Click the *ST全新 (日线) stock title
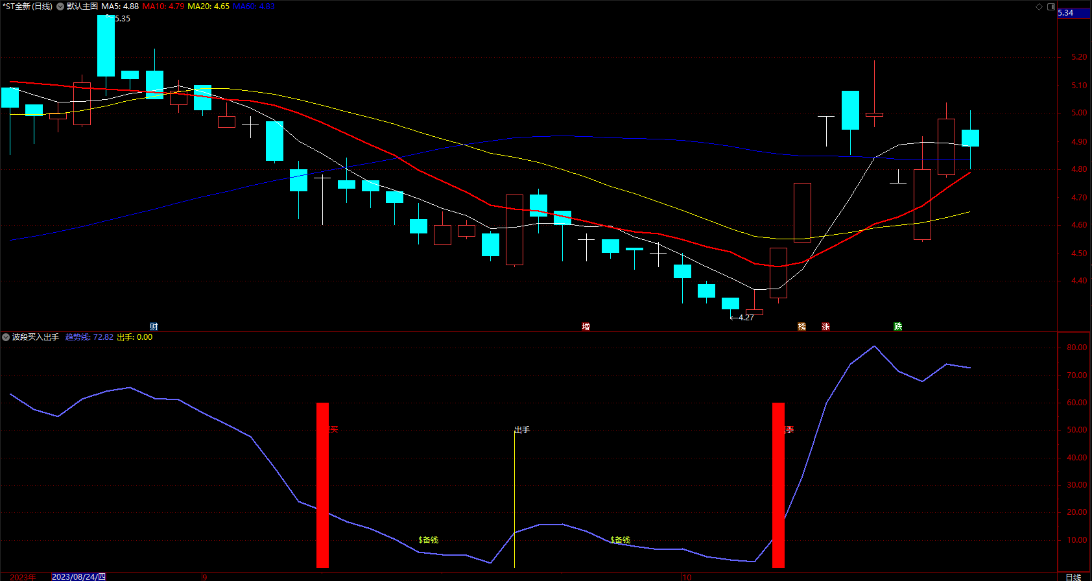Screen dimensions: 1092x581 [x=28, y=6]
